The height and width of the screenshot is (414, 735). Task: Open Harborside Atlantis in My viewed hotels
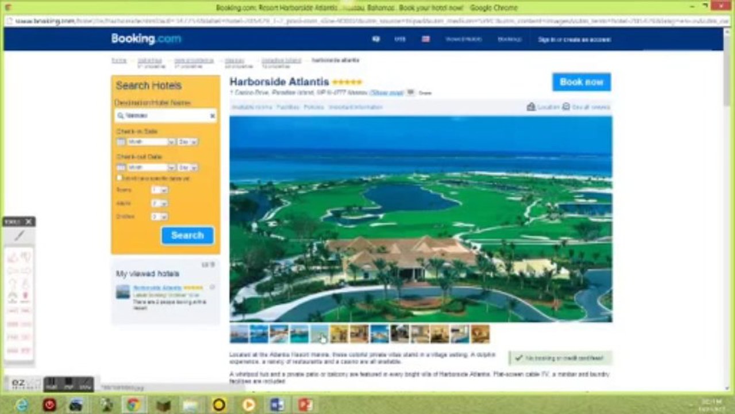[x=157, y=287]
